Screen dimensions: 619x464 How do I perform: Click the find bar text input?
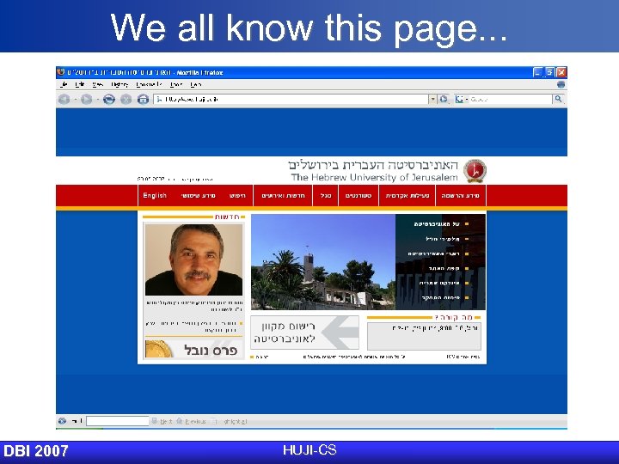click(x=118, y=421)
